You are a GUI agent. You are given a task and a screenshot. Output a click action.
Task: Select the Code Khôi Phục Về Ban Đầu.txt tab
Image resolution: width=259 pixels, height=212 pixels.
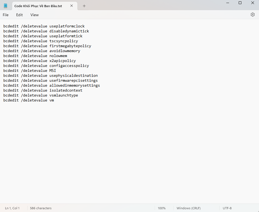pos(38,6)
